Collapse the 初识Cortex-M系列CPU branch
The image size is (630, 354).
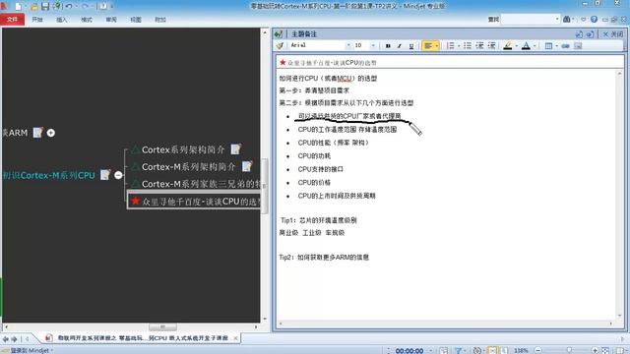tap(118, 175)
